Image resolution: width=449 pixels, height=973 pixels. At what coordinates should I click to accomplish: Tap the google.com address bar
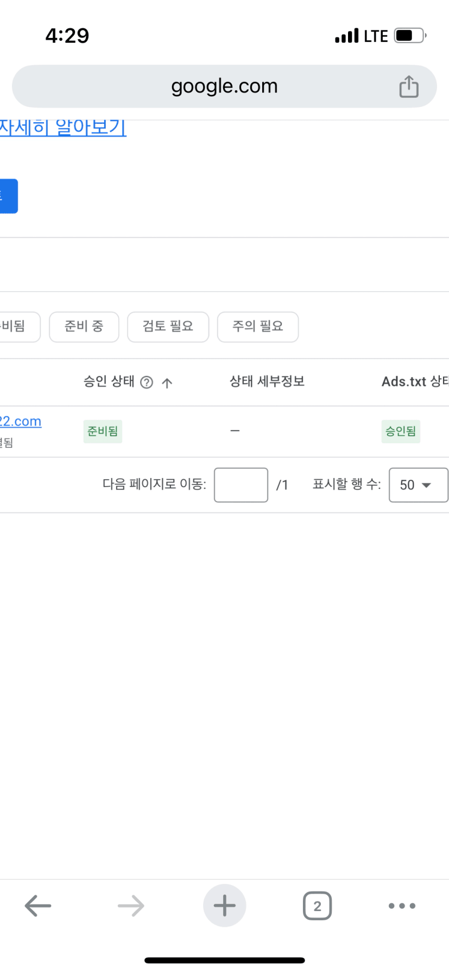coord(224,86)
